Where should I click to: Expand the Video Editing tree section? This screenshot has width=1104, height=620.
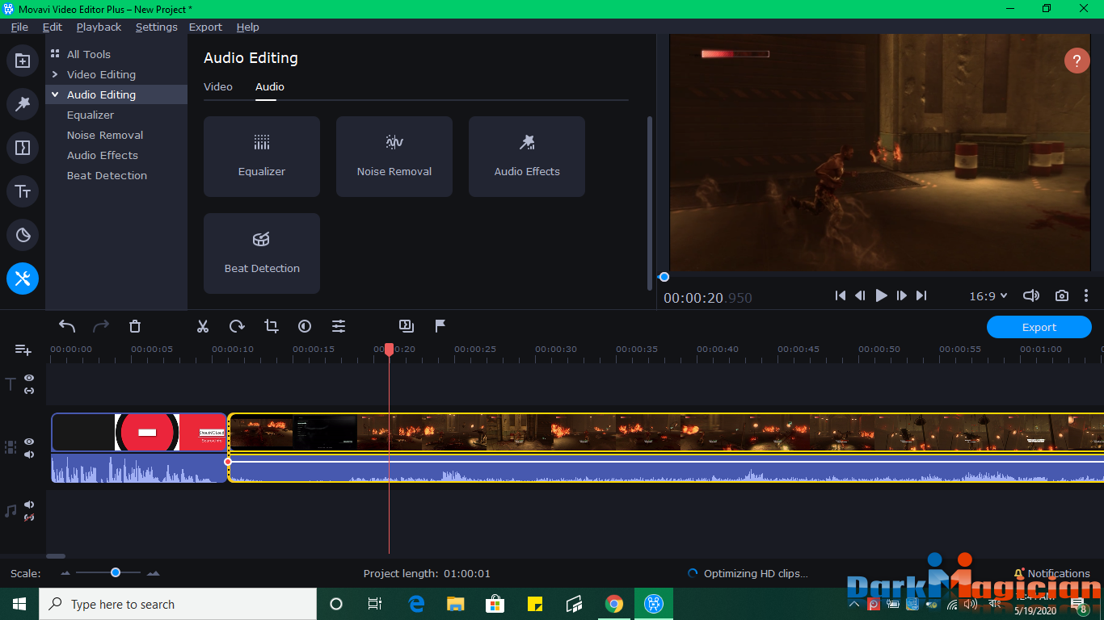55,74
